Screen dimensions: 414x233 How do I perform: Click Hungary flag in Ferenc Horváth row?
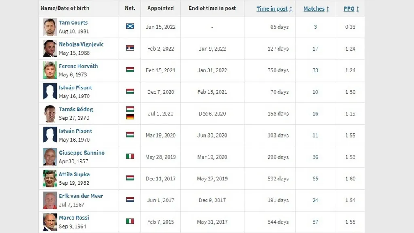click(x=130, y=70)
